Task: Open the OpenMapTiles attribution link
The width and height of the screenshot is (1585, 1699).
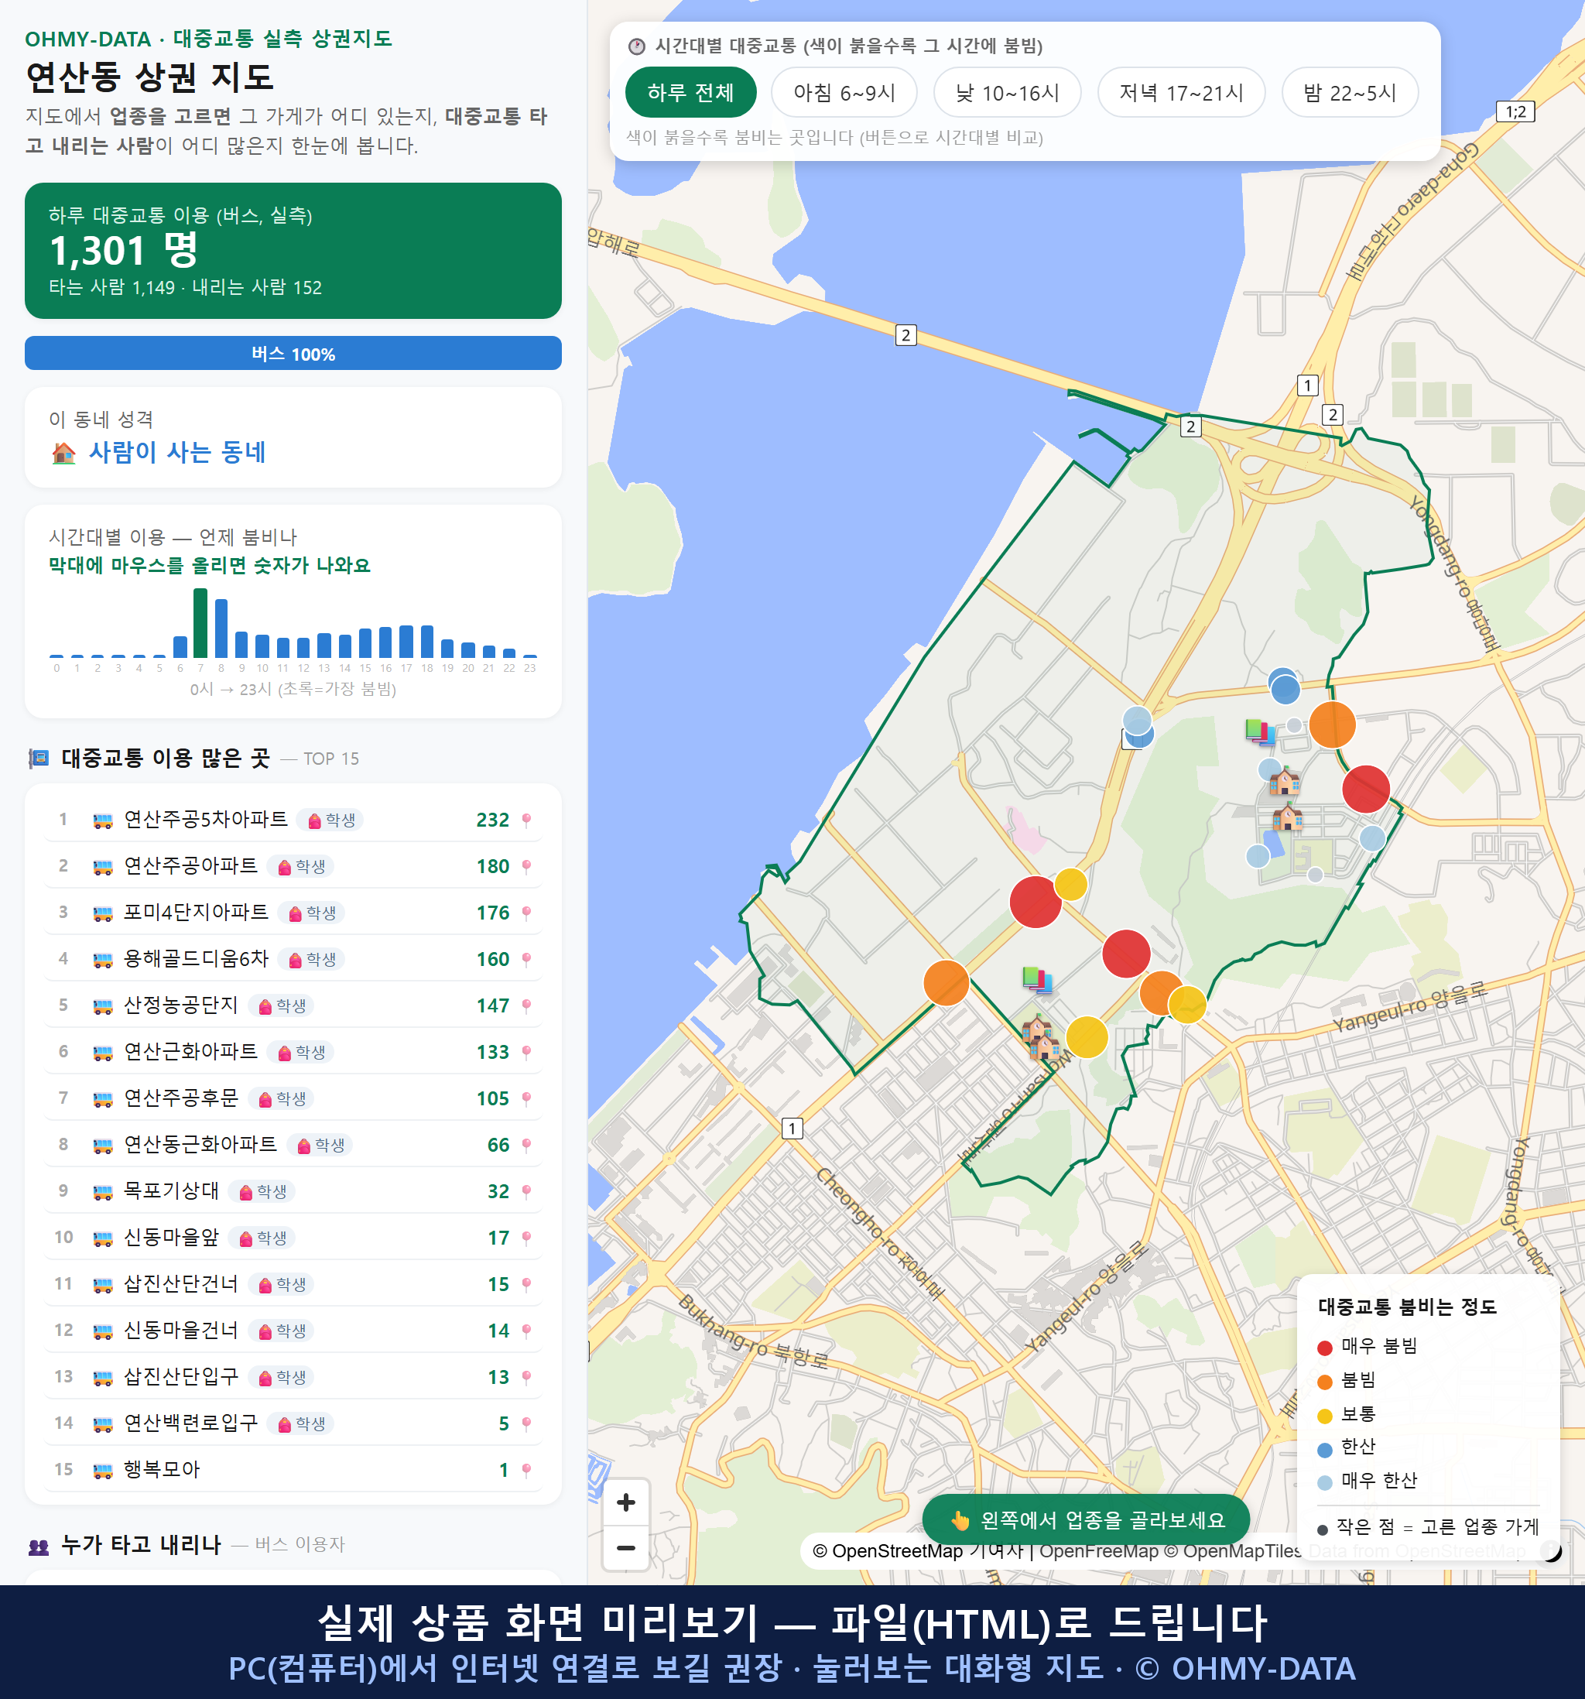Action: click(x=1233, y=1550)
